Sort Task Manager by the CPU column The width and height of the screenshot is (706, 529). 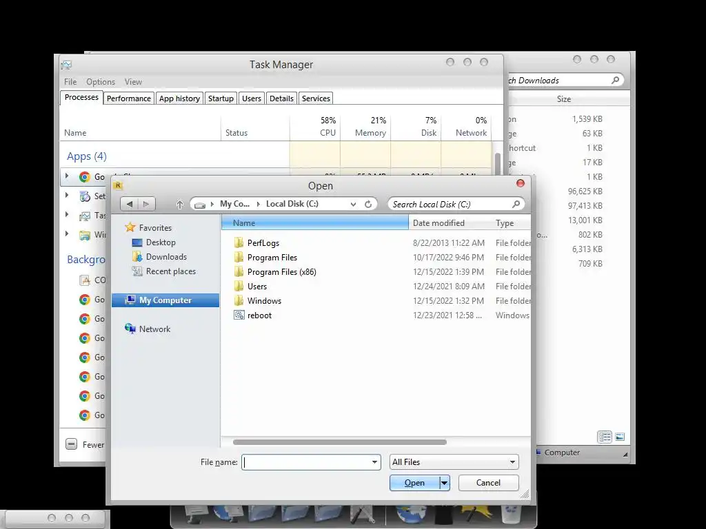315,127
